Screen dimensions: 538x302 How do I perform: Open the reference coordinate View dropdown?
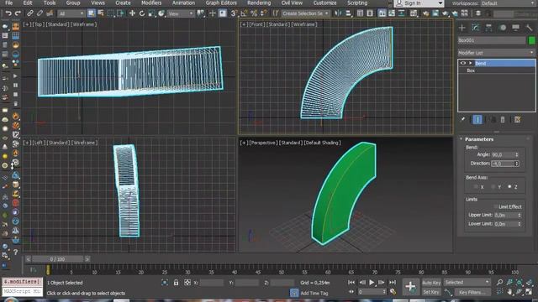[x=181, y=13]
